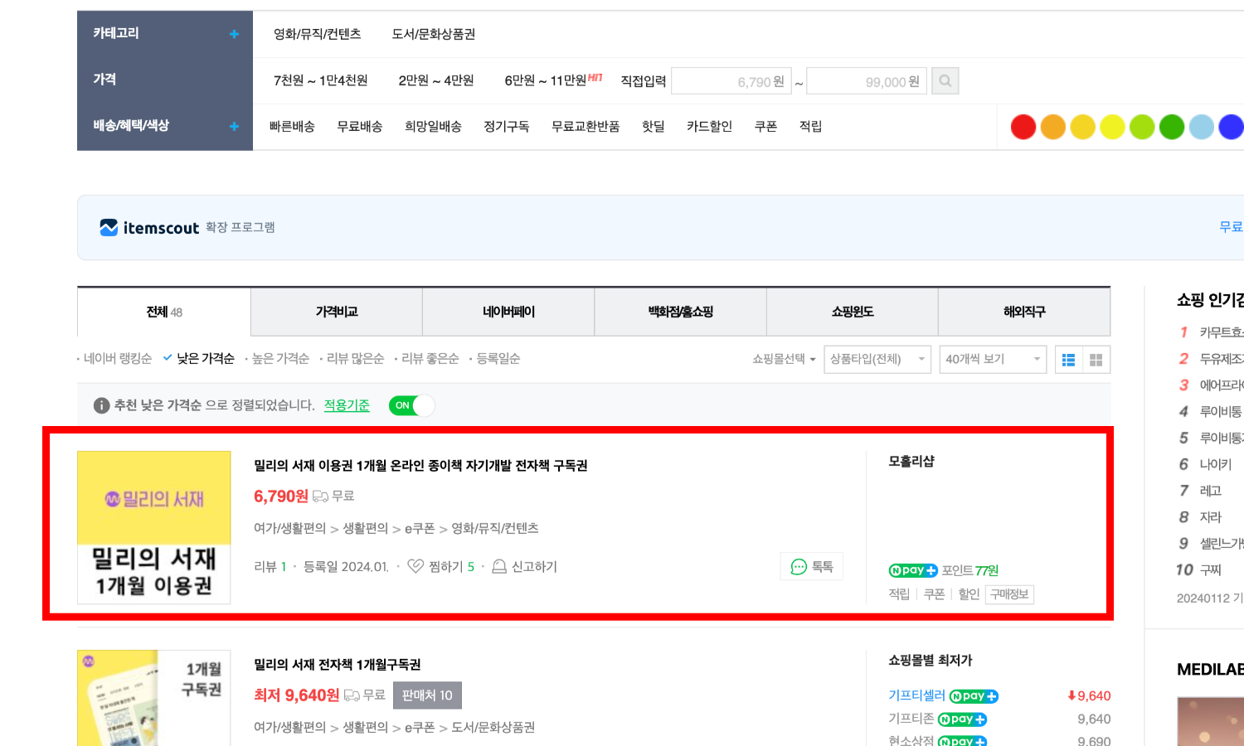Select the green color filter

point(1171,127)
